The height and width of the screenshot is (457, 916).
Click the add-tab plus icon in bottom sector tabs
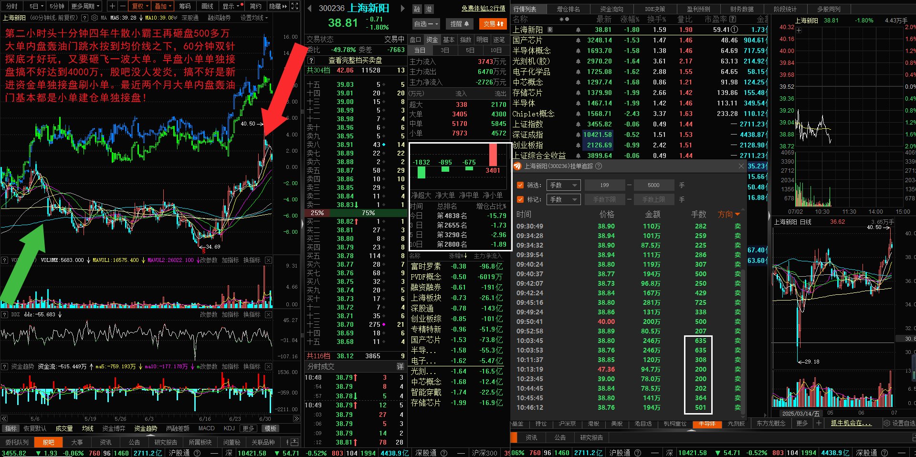point(819,423)
